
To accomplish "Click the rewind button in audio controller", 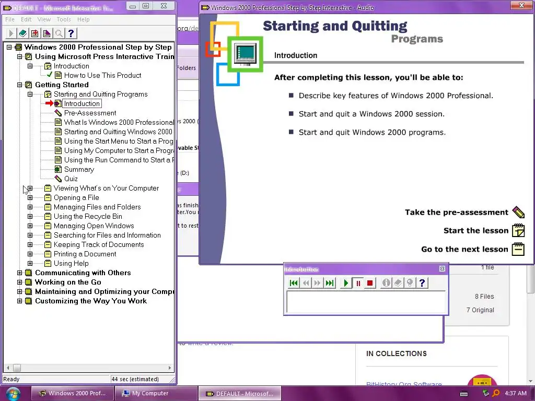I will pyautogui.click(x=306, y=283).
